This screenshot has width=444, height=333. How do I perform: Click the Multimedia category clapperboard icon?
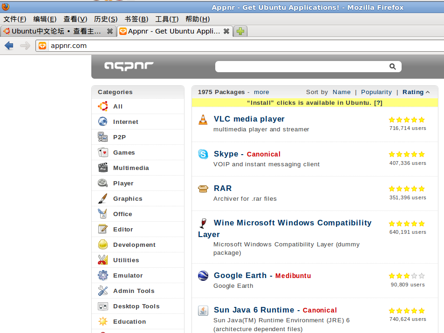tap(103, 168)
